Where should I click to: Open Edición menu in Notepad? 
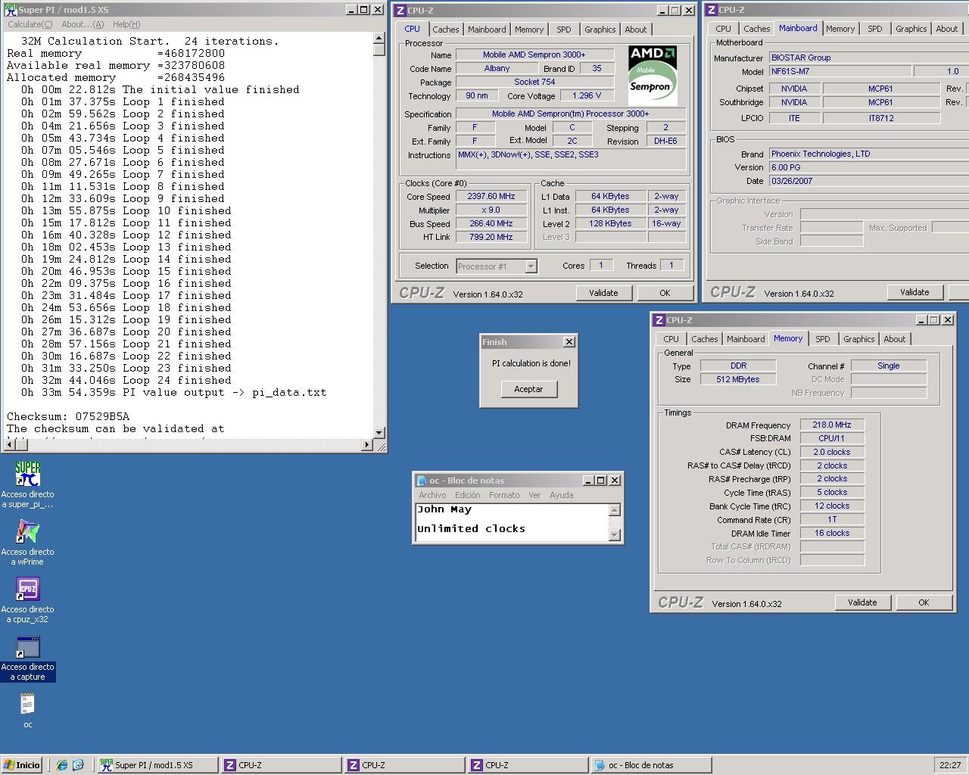tap(467, 495)
